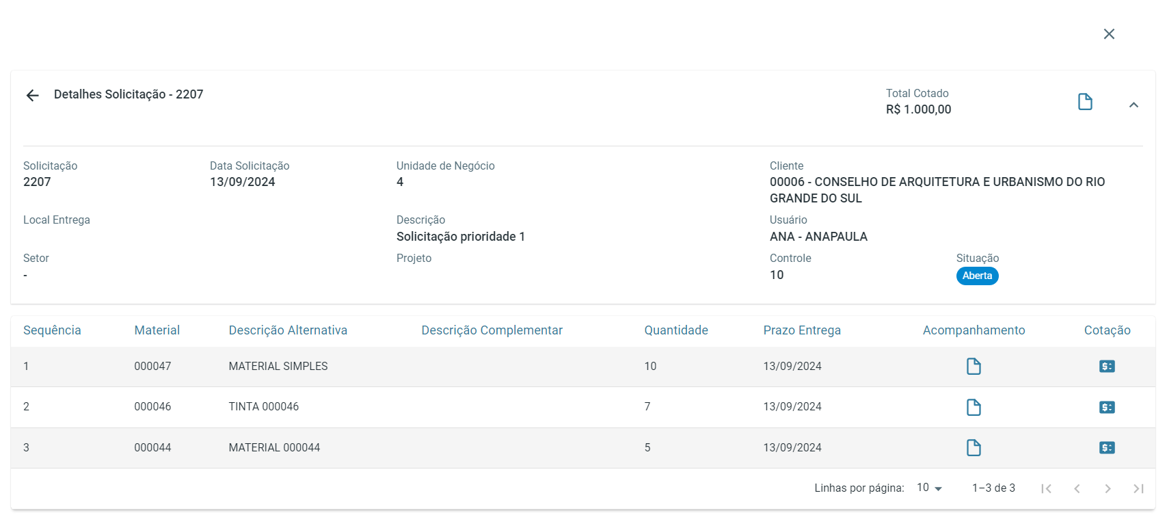Open the document icon next to Total Cotado

1085,102
